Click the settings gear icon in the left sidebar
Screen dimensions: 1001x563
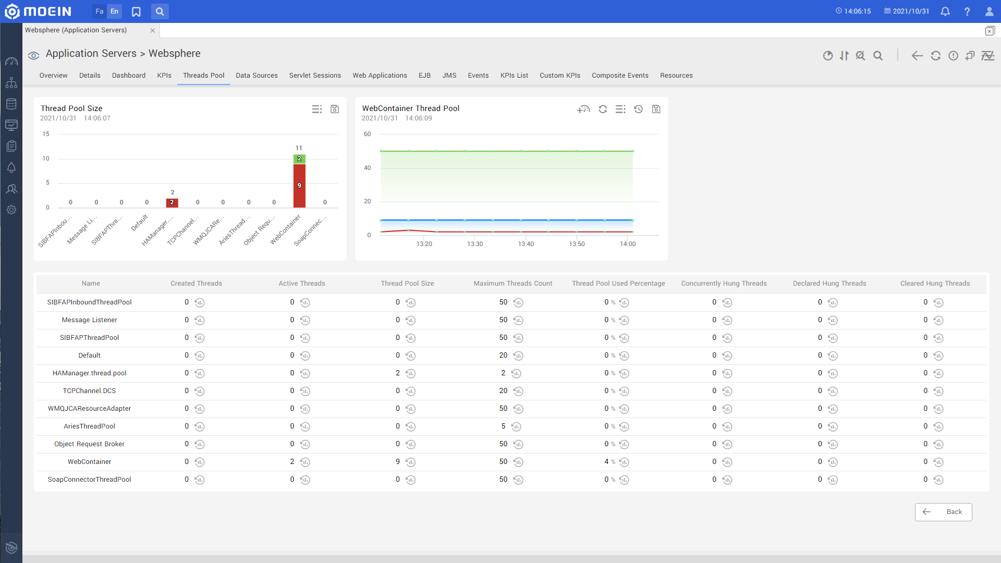11,210
